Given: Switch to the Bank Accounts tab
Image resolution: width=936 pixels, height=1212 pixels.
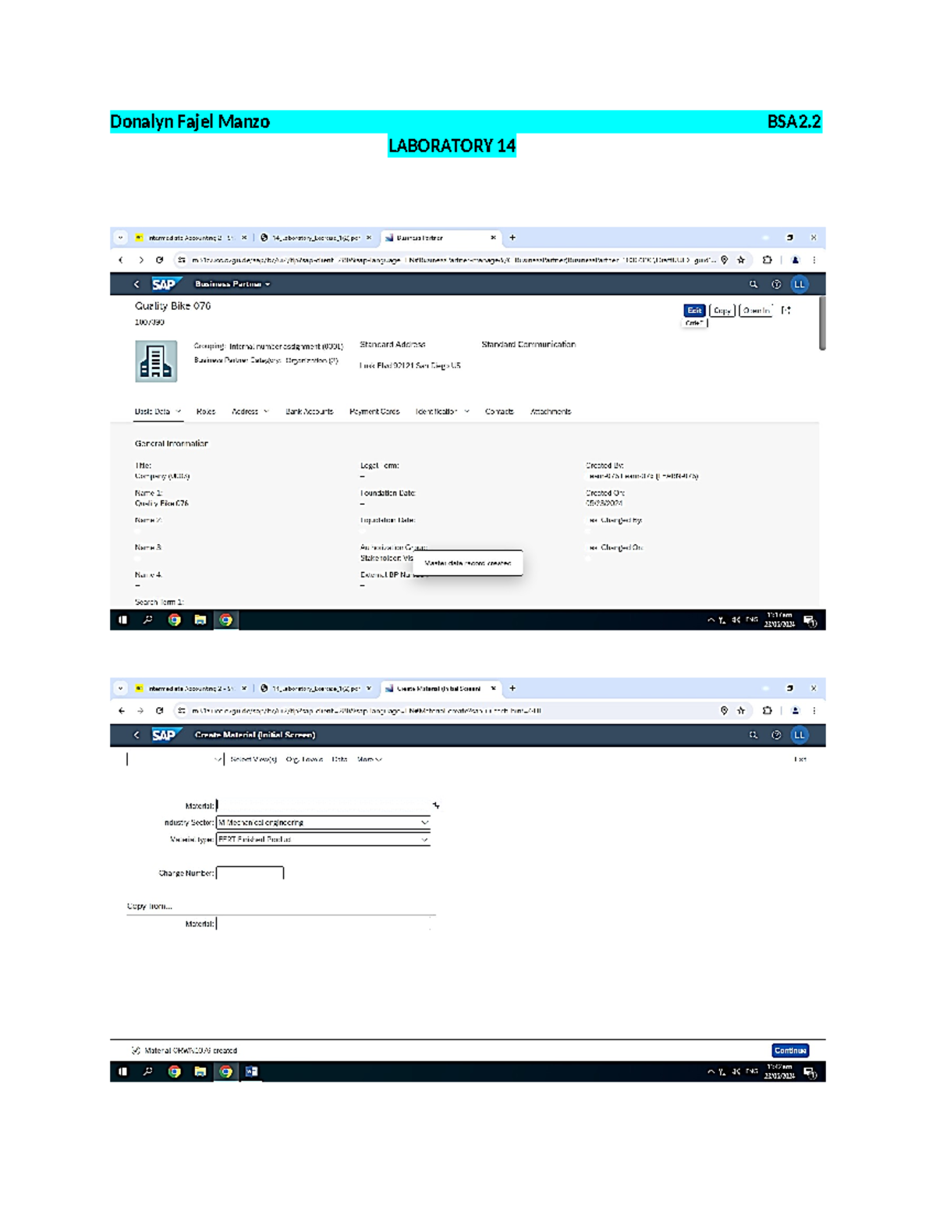Looking at the screenshot, I should point(309,411).
